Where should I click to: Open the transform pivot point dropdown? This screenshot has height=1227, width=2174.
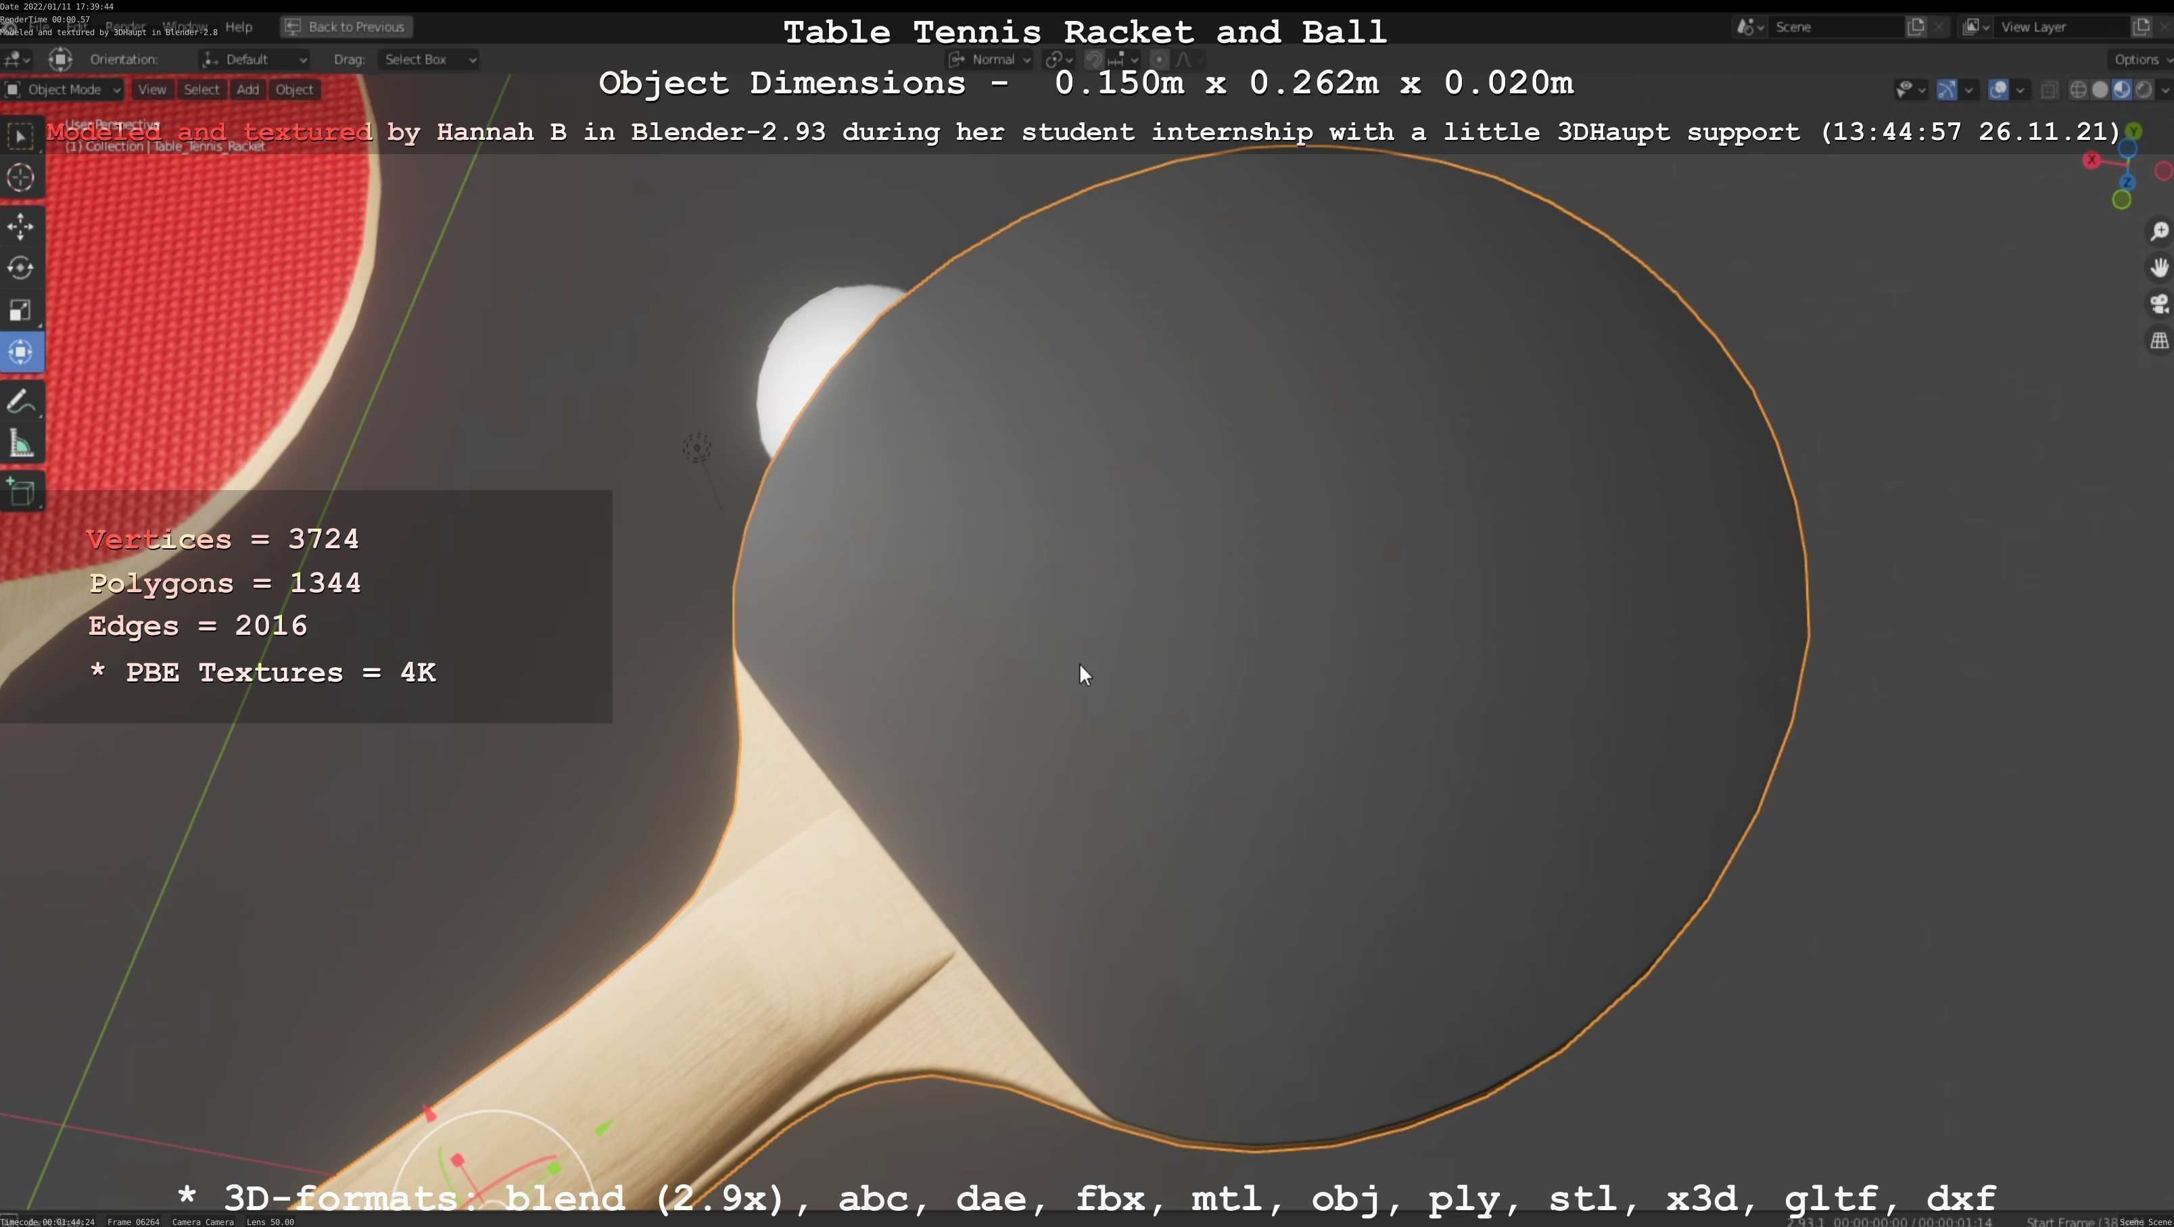(1058, 59)
